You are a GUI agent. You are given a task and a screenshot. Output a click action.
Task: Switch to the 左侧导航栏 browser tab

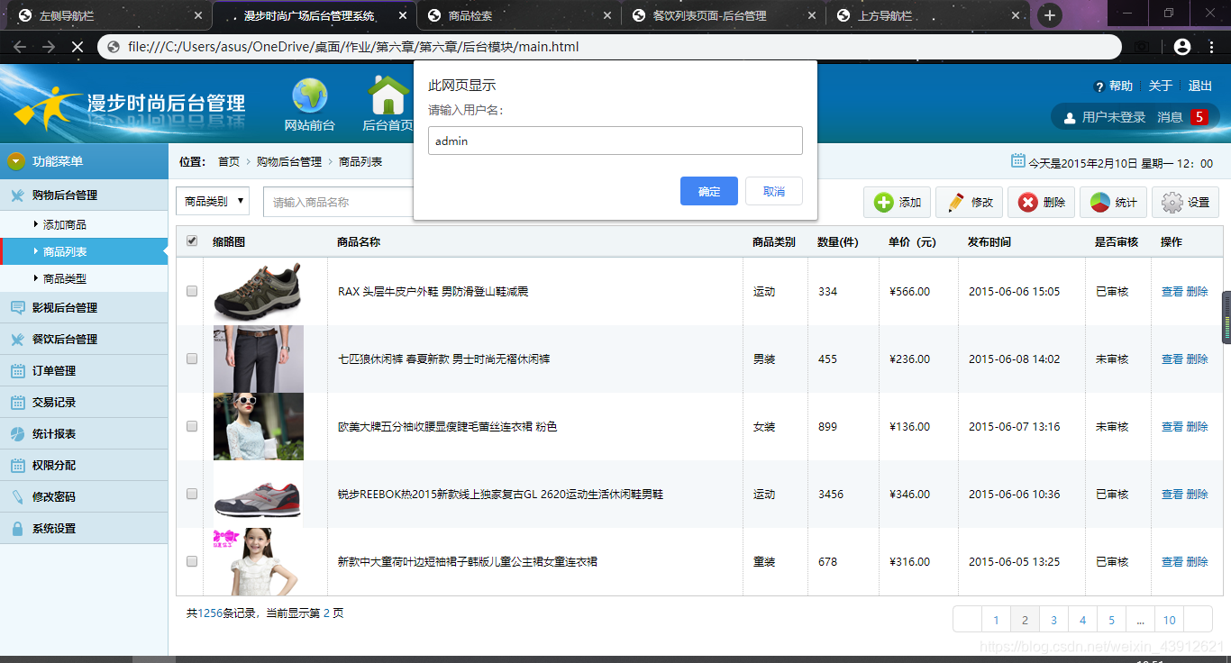110,15
